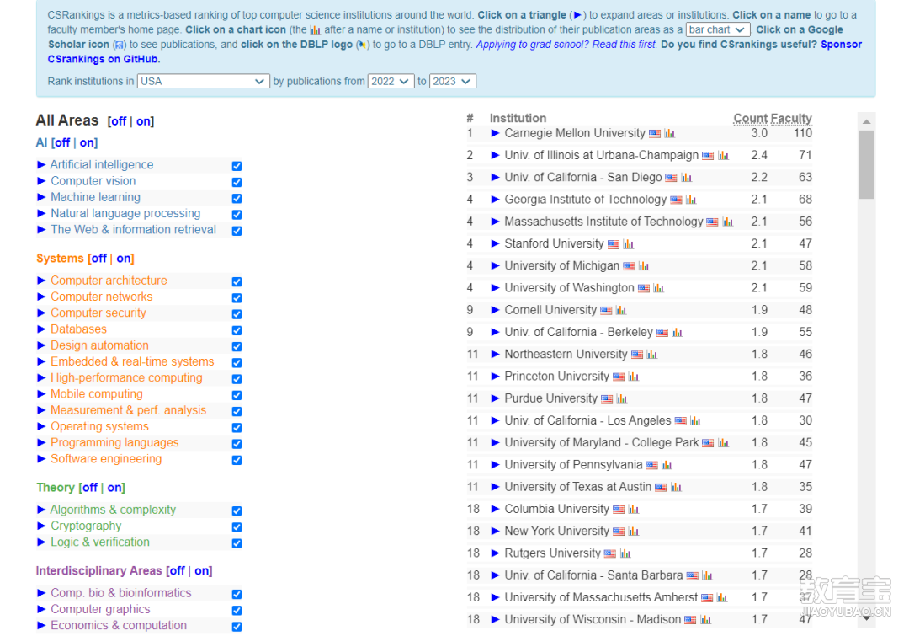Click the Faculty column header
909x636 pixels.
coord(792,119)
